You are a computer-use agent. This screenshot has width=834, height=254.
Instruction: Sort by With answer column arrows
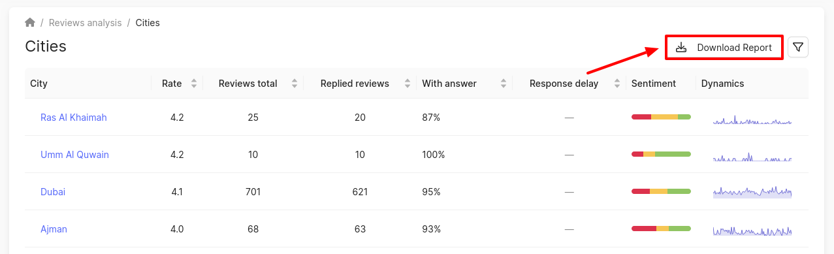504,84
